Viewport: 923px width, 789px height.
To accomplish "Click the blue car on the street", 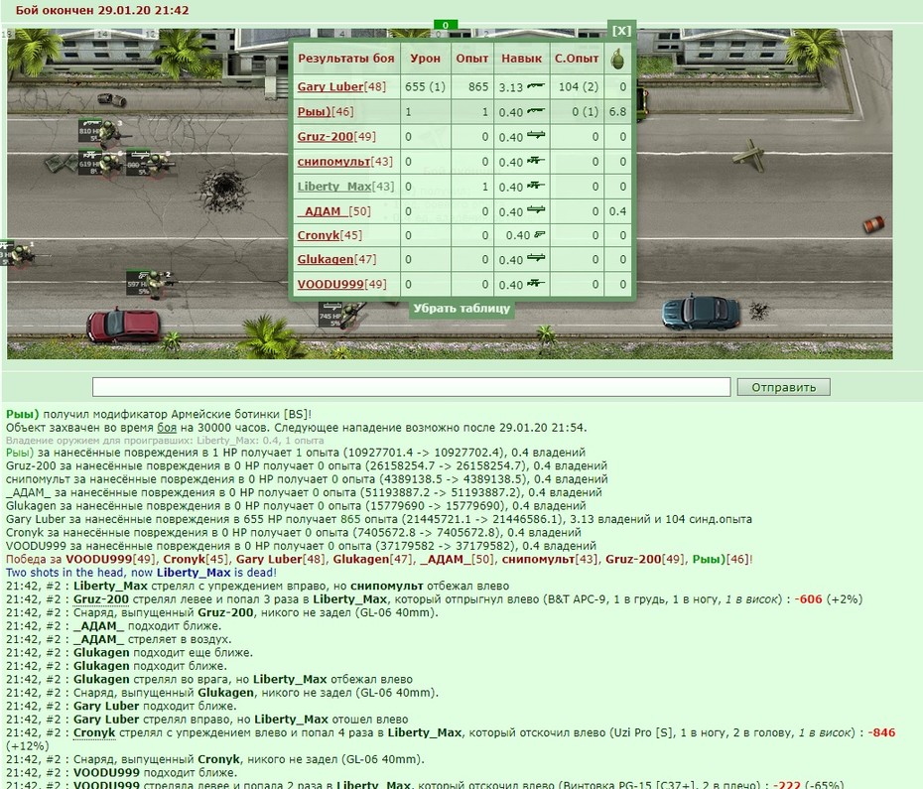I will point(701,312).
